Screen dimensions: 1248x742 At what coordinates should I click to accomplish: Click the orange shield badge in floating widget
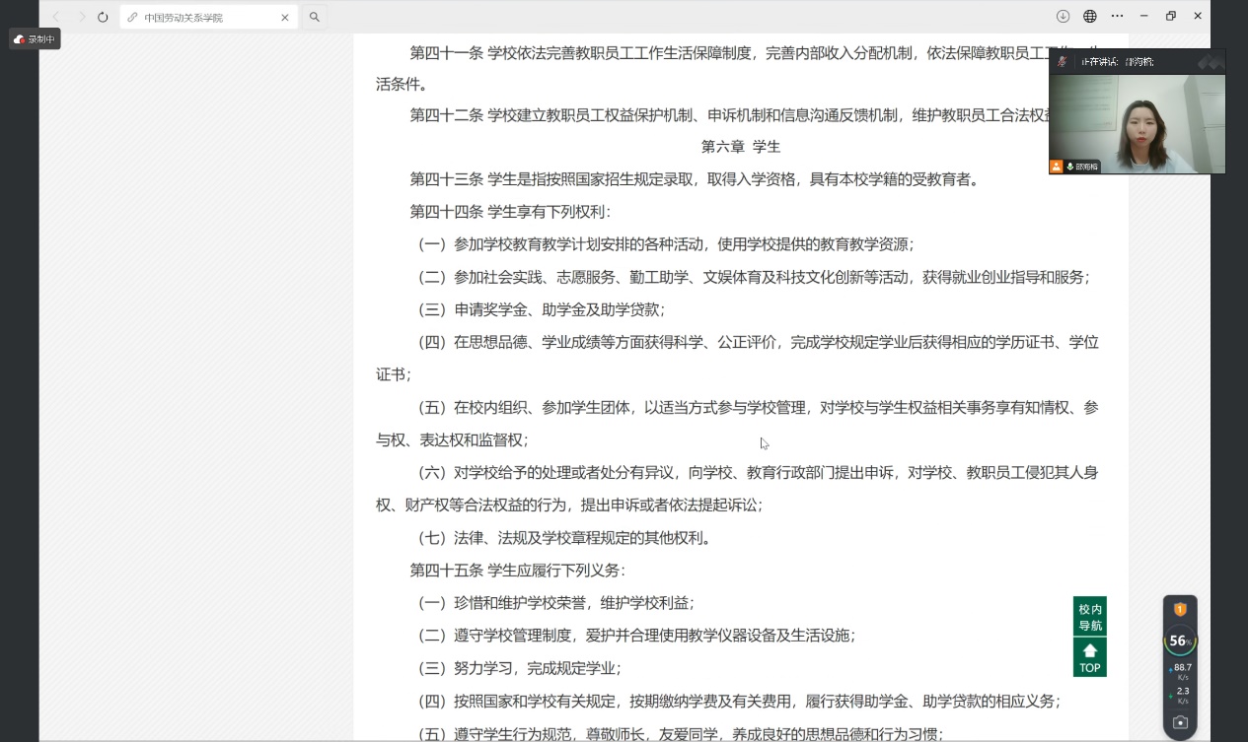[x=1180, y=610]
